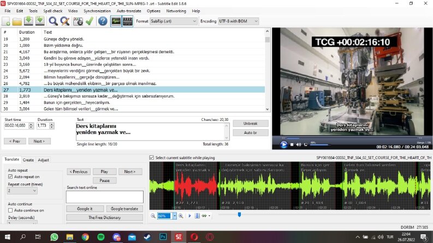Viewport: 433px width, 243px height.
Task: Zoom in the waveform
Action: coord(181,216)
